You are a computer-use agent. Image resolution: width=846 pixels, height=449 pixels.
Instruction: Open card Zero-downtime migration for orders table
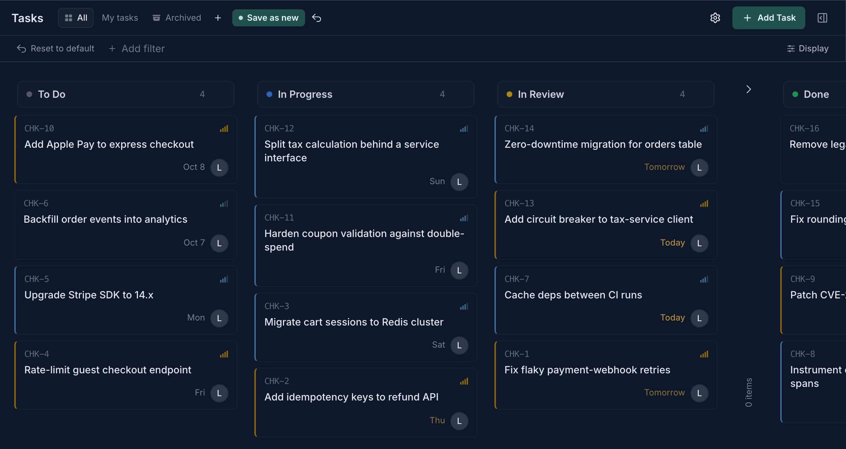click(606, 150)
